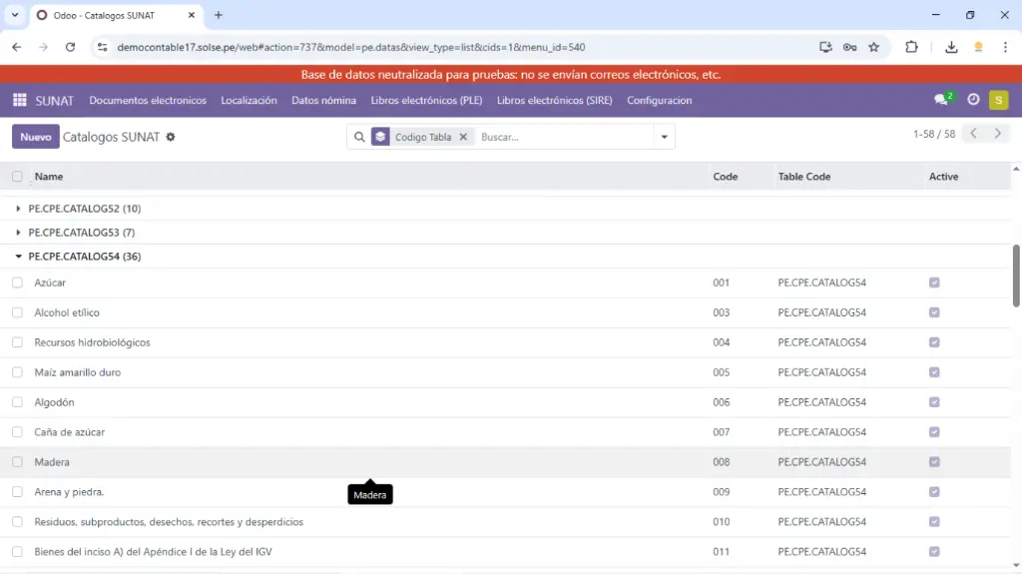The height and width of the screenshot is (574, 1022).
Task: Toggle Active checkbox for Algodón row
Action: [x=934, y=402]
